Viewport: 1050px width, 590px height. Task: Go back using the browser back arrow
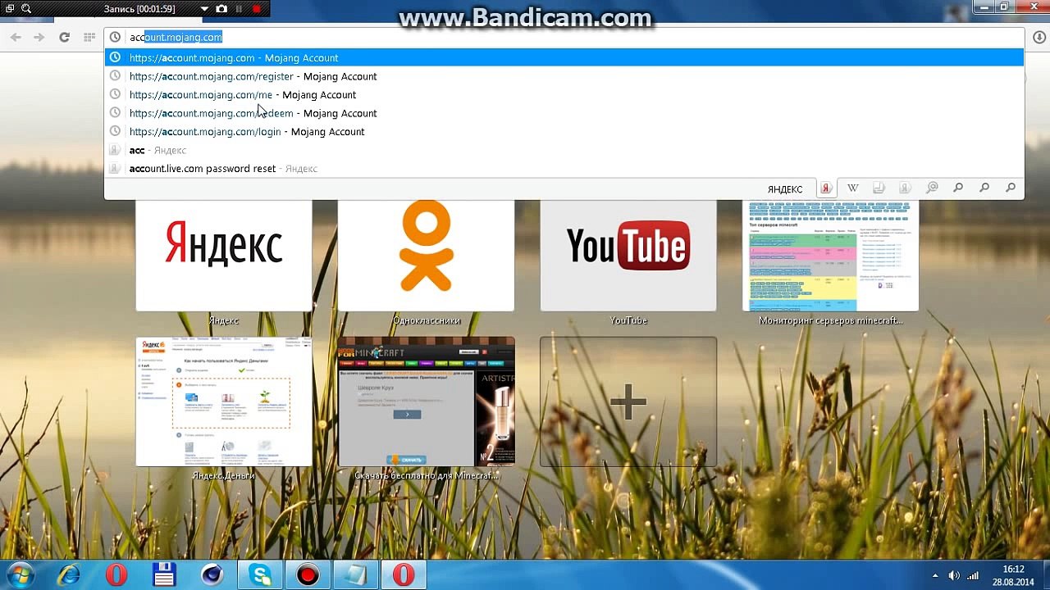16,37
